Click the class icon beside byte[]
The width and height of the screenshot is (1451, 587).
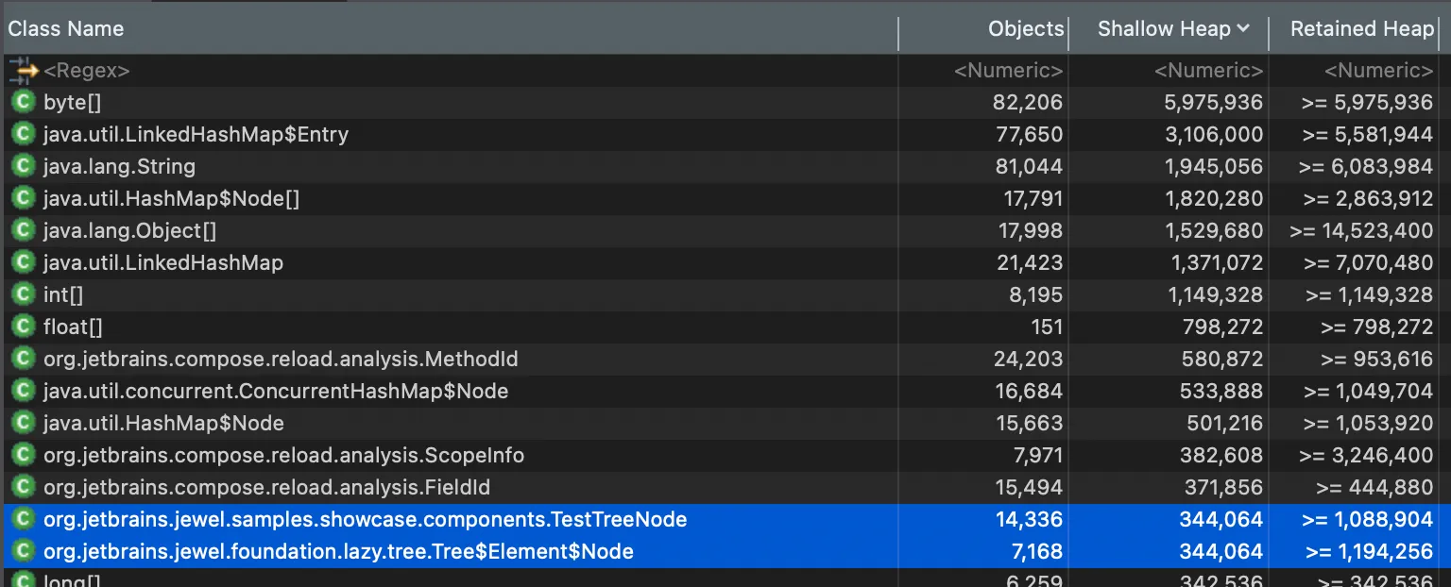click(23, 102)
